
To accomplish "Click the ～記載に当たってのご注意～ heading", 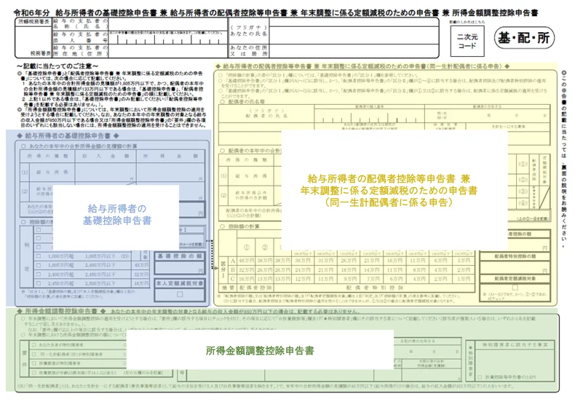I will pos(57,66).
